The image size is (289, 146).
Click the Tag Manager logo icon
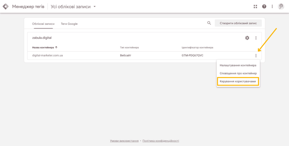[6, 7]
